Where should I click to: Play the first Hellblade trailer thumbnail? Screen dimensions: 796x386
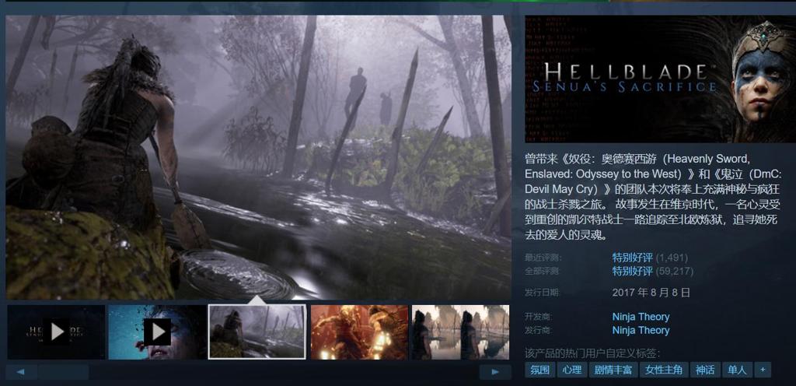point(56,332)
